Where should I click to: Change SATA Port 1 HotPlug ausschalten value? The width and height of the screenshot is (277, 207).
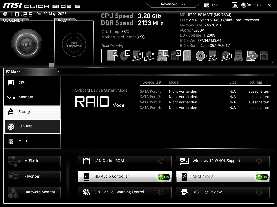pyautogui.click(x=259, y=91)
